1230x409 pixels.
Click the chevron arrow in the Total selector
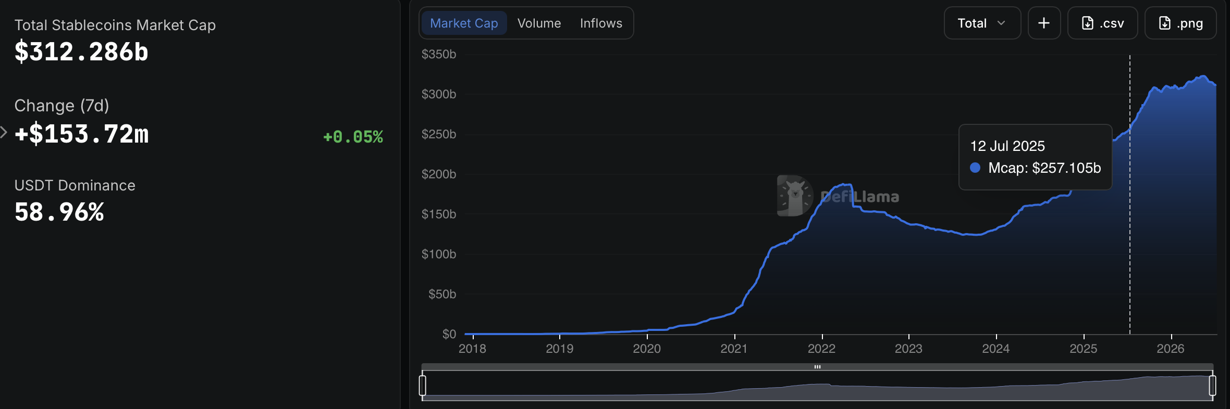coord(1001,23)
